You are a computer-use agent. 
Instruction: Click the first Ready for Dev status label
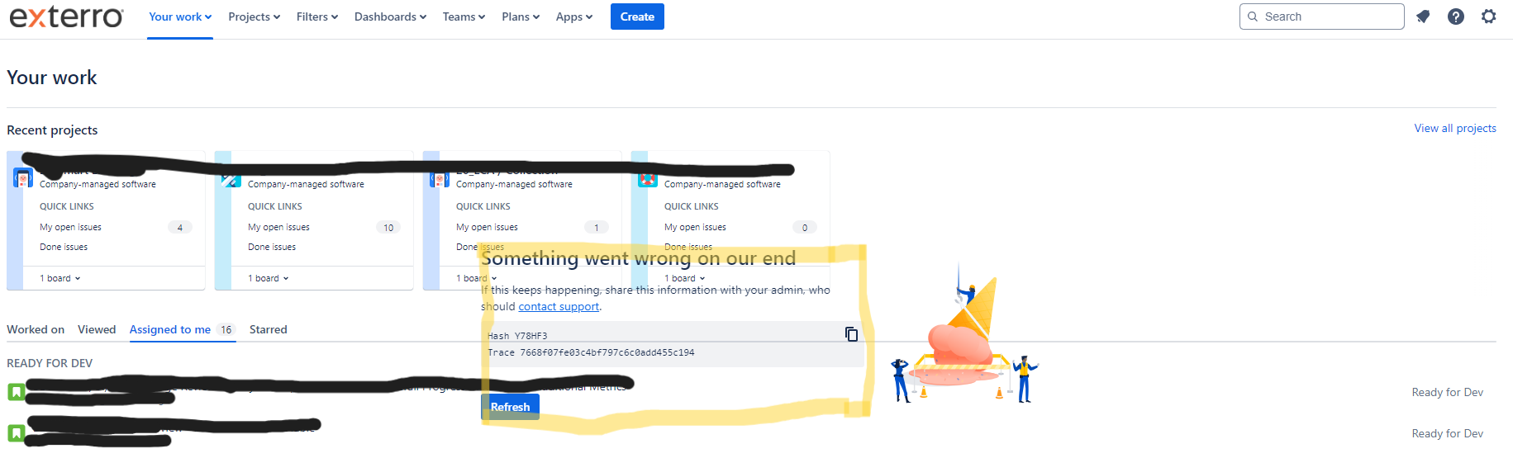coord(1447,392)
